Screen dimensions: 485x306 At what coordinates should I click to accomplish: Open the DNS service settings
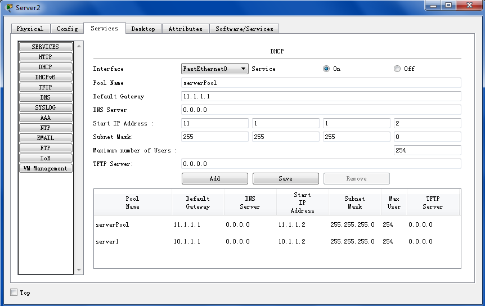click(46, 97)
